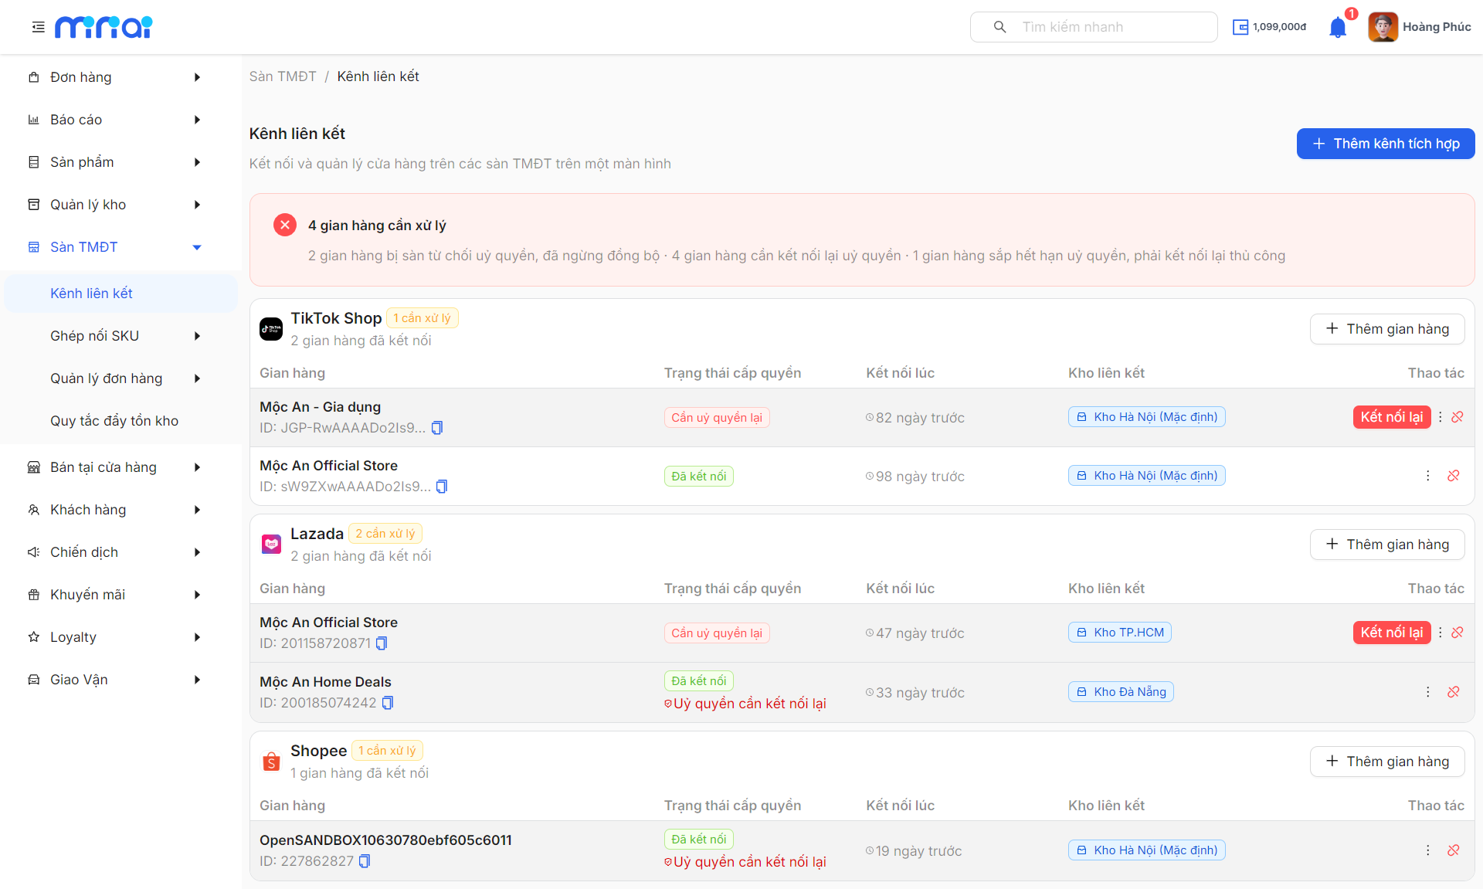The width and height of the screenshot is (1483, 889).
Task: Expand the Quản lý kho menu
Action: click(x=116, y=205)
